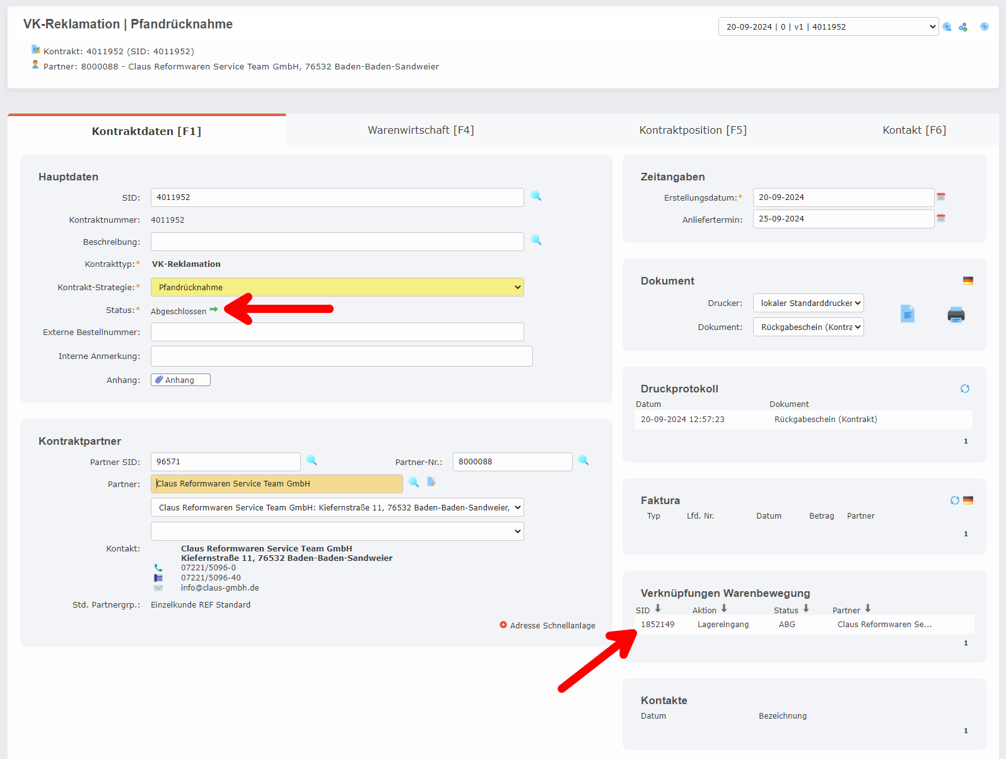Open the blue document preview icon

click(x=907, y=314)
